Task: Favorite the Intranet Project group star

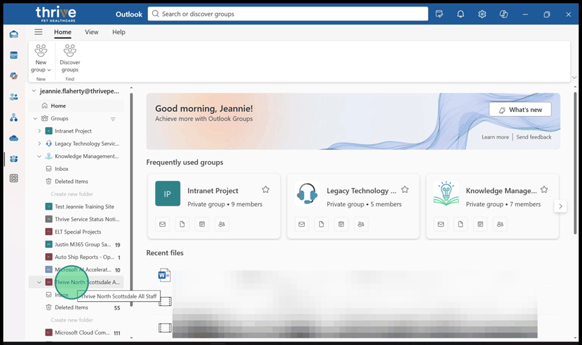Action: coord(266,190)
